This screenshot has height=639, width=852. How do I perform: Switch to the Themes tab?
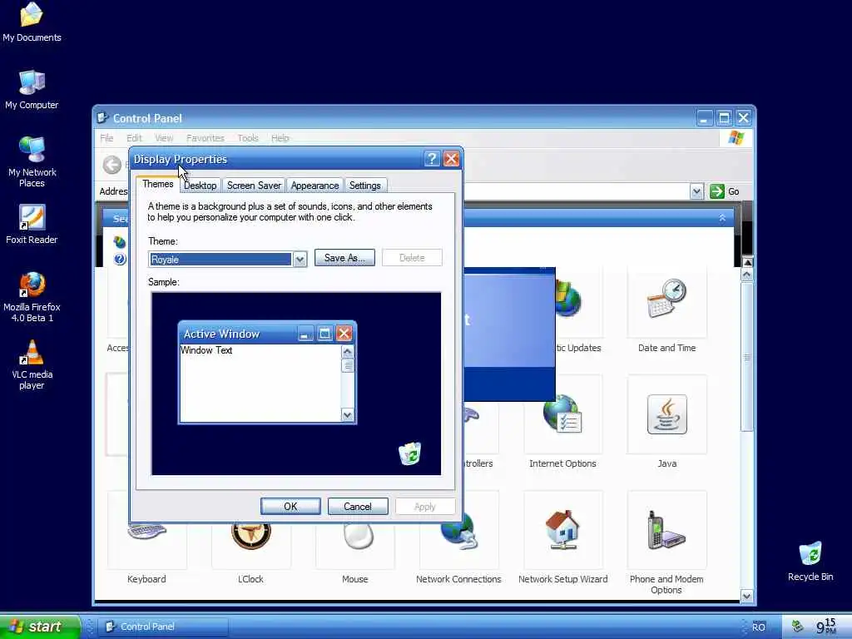[157, 184]
